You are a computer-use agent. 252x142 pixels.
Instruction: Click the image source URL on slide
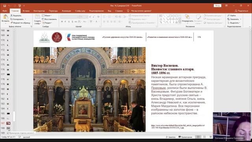178,126
